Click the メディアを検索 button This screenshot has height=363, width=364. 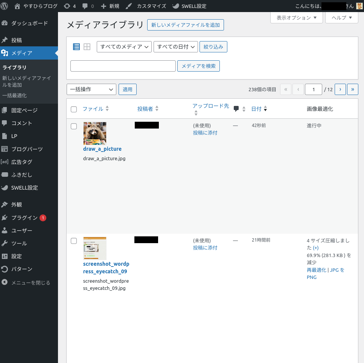click(198, 66)
